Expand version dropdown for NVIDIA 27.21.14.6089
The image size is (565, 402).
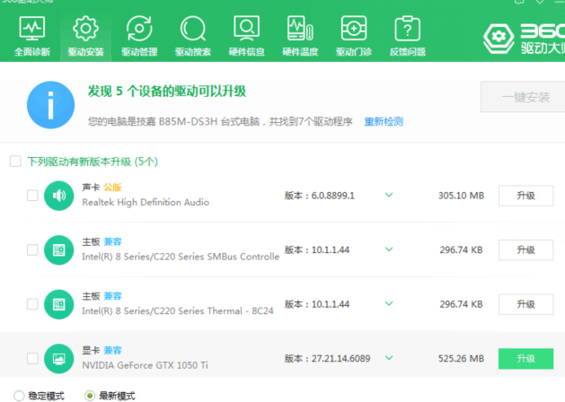(x=389, y=358)
